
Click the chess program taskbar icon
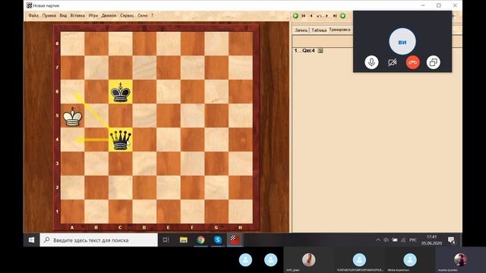click(235, 240)
